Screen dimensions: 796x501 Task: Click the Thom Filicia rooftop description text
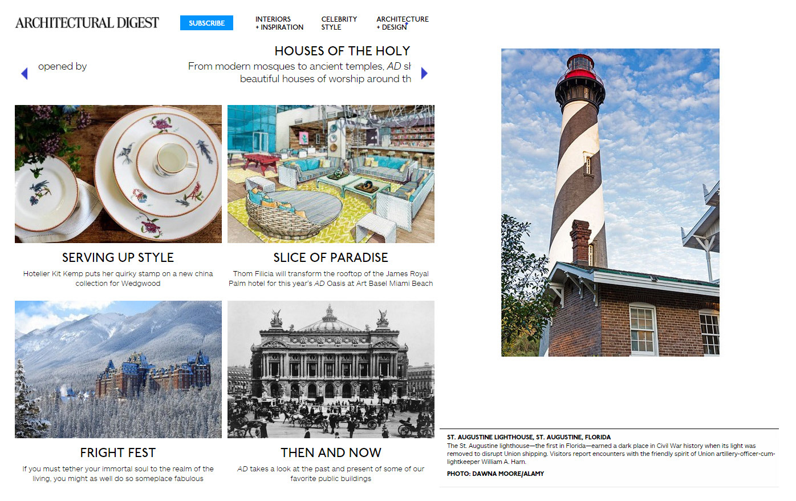[x=331, y=278]
